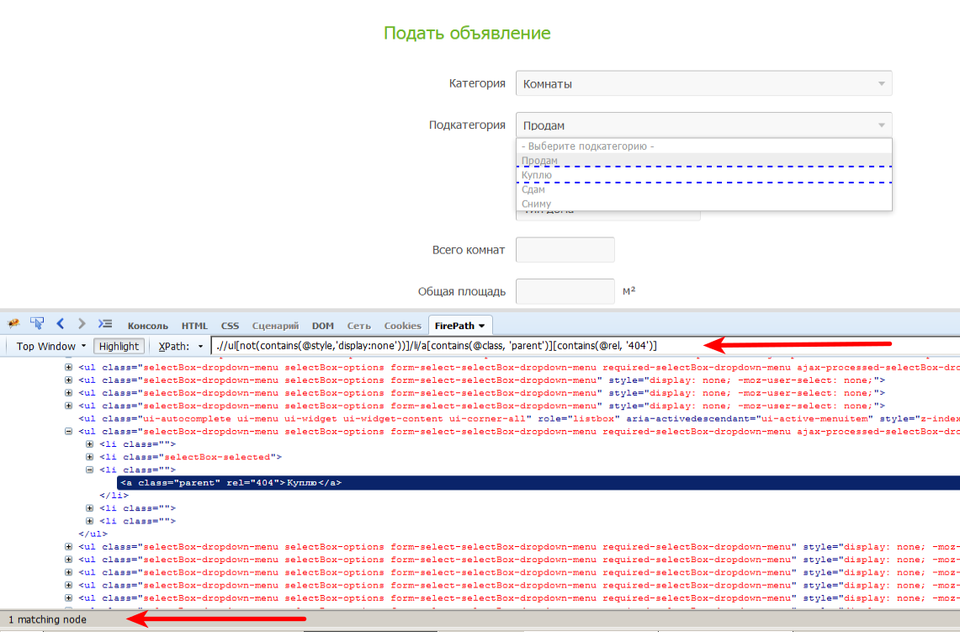Select '- Выберите подкатегорию -' option

(703, 146)
